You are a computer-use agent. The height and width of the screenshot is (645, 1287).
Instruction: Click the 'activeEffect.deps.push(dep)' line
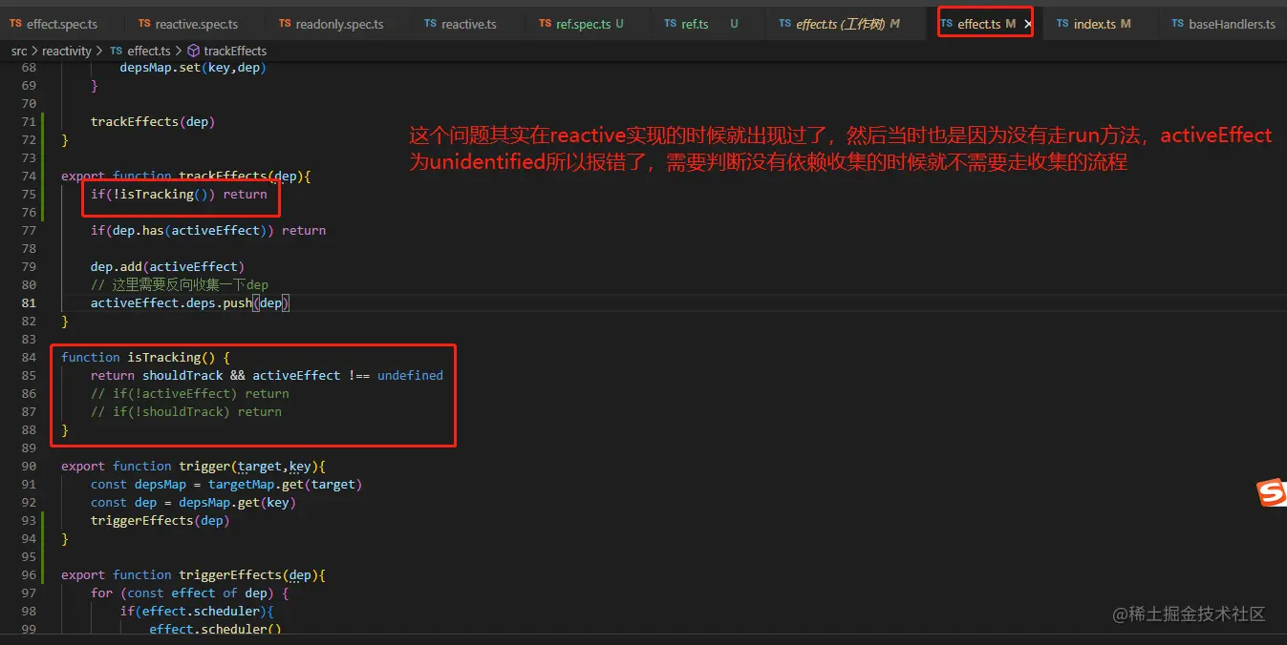pos(190,303)
